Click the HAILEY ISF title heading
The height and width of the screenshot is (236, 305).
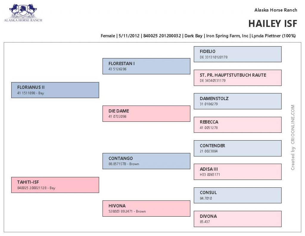coord(273,24)
